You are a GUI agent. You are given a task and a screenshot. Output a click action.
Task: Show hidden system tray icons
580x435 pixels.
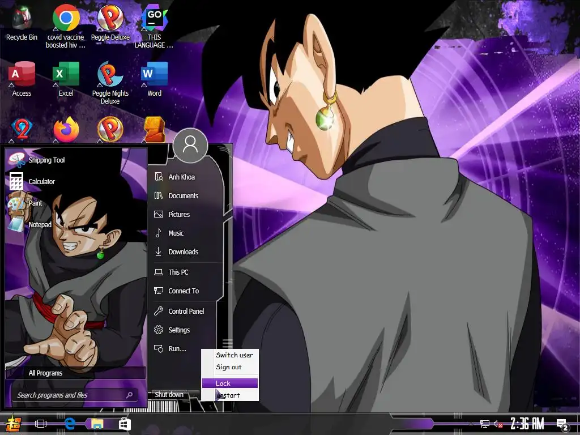point(471,424)
